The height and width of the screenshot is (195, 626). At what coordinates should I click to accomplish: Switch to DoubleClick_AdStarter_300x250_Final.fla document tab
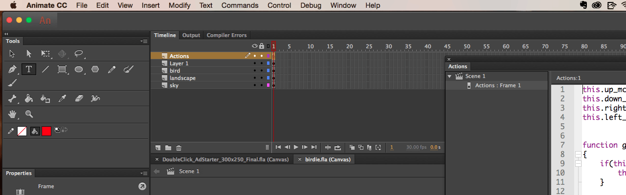click(225, 159)
